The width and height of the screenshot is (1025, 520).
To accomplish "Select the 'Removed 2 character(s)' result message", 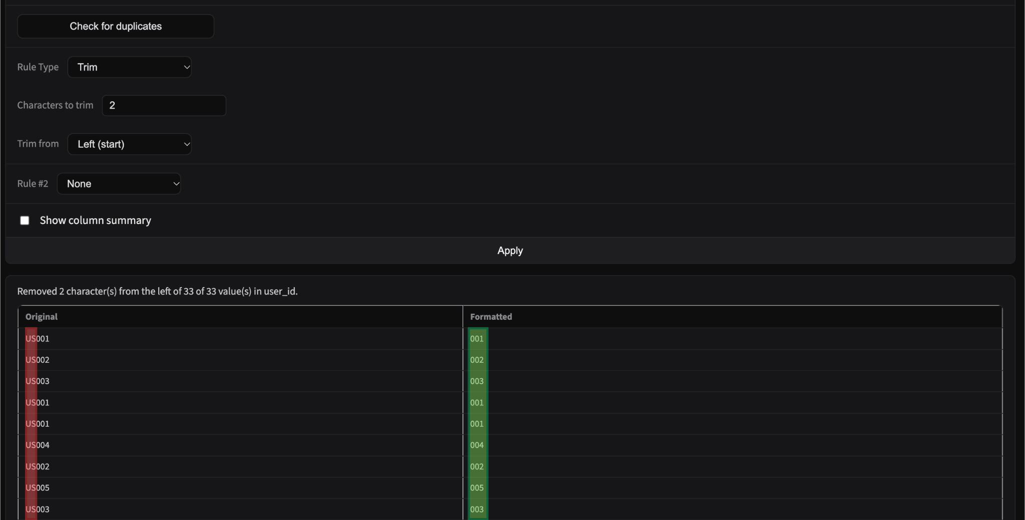I will point(157,291).
